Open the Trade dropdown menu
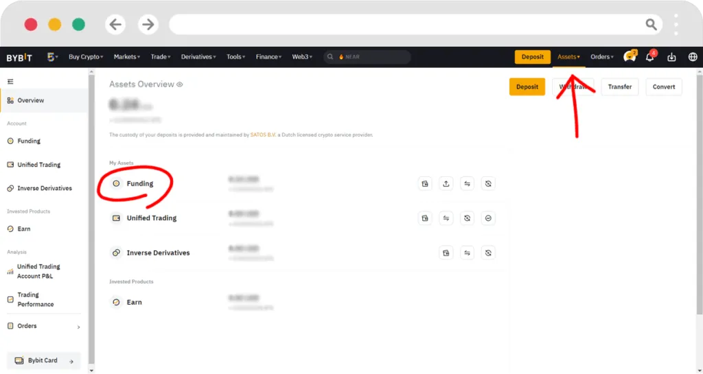This screenshot has height=374, width=703. pyautogui.click(x=161, y=57)
